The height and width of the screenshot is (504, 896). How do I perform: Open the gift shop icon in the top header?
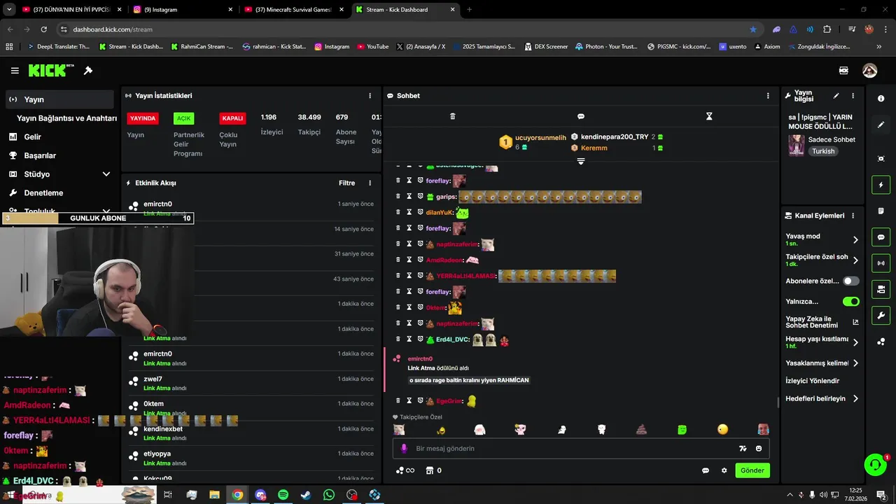coord(843,71)
